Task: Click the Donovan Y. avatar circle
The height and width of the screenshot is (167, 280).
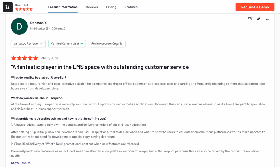Action: coord(19,26)
